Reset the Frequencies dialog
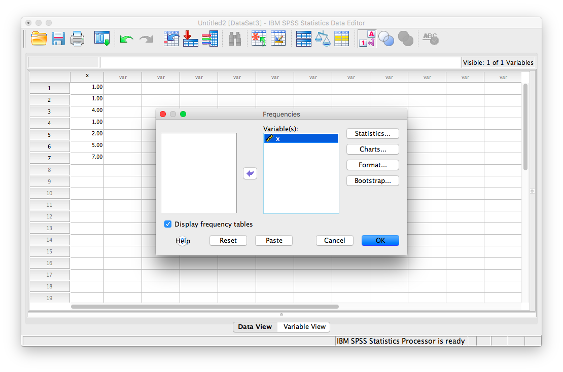The image size is (563, 372). pos(228,241)
